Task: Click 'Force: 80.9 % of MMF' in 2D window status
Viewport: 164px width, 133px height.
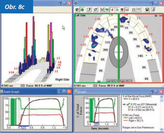Action: coord(112,86)
